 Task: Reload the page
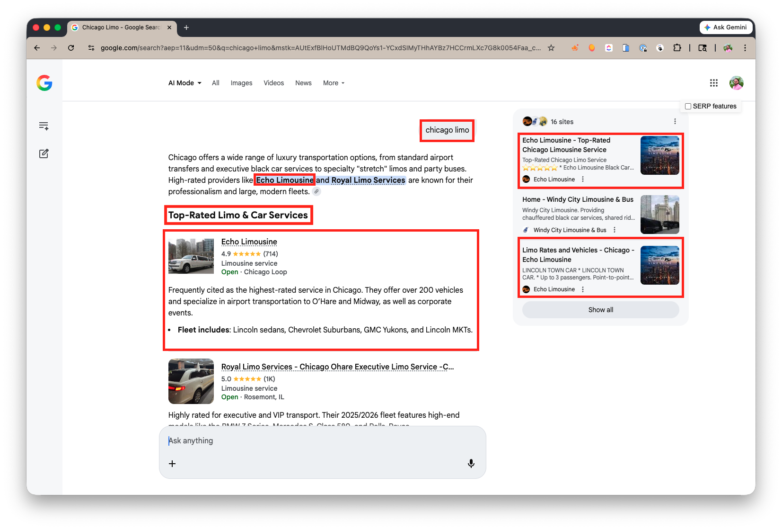tap(71, 48)
